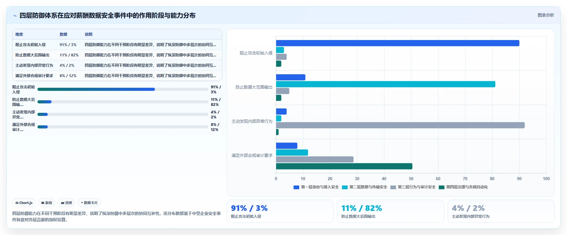The image size is (567, 235).
Task: Click the small arrow icon beside the chart title
Action: [x=15, y=16]
